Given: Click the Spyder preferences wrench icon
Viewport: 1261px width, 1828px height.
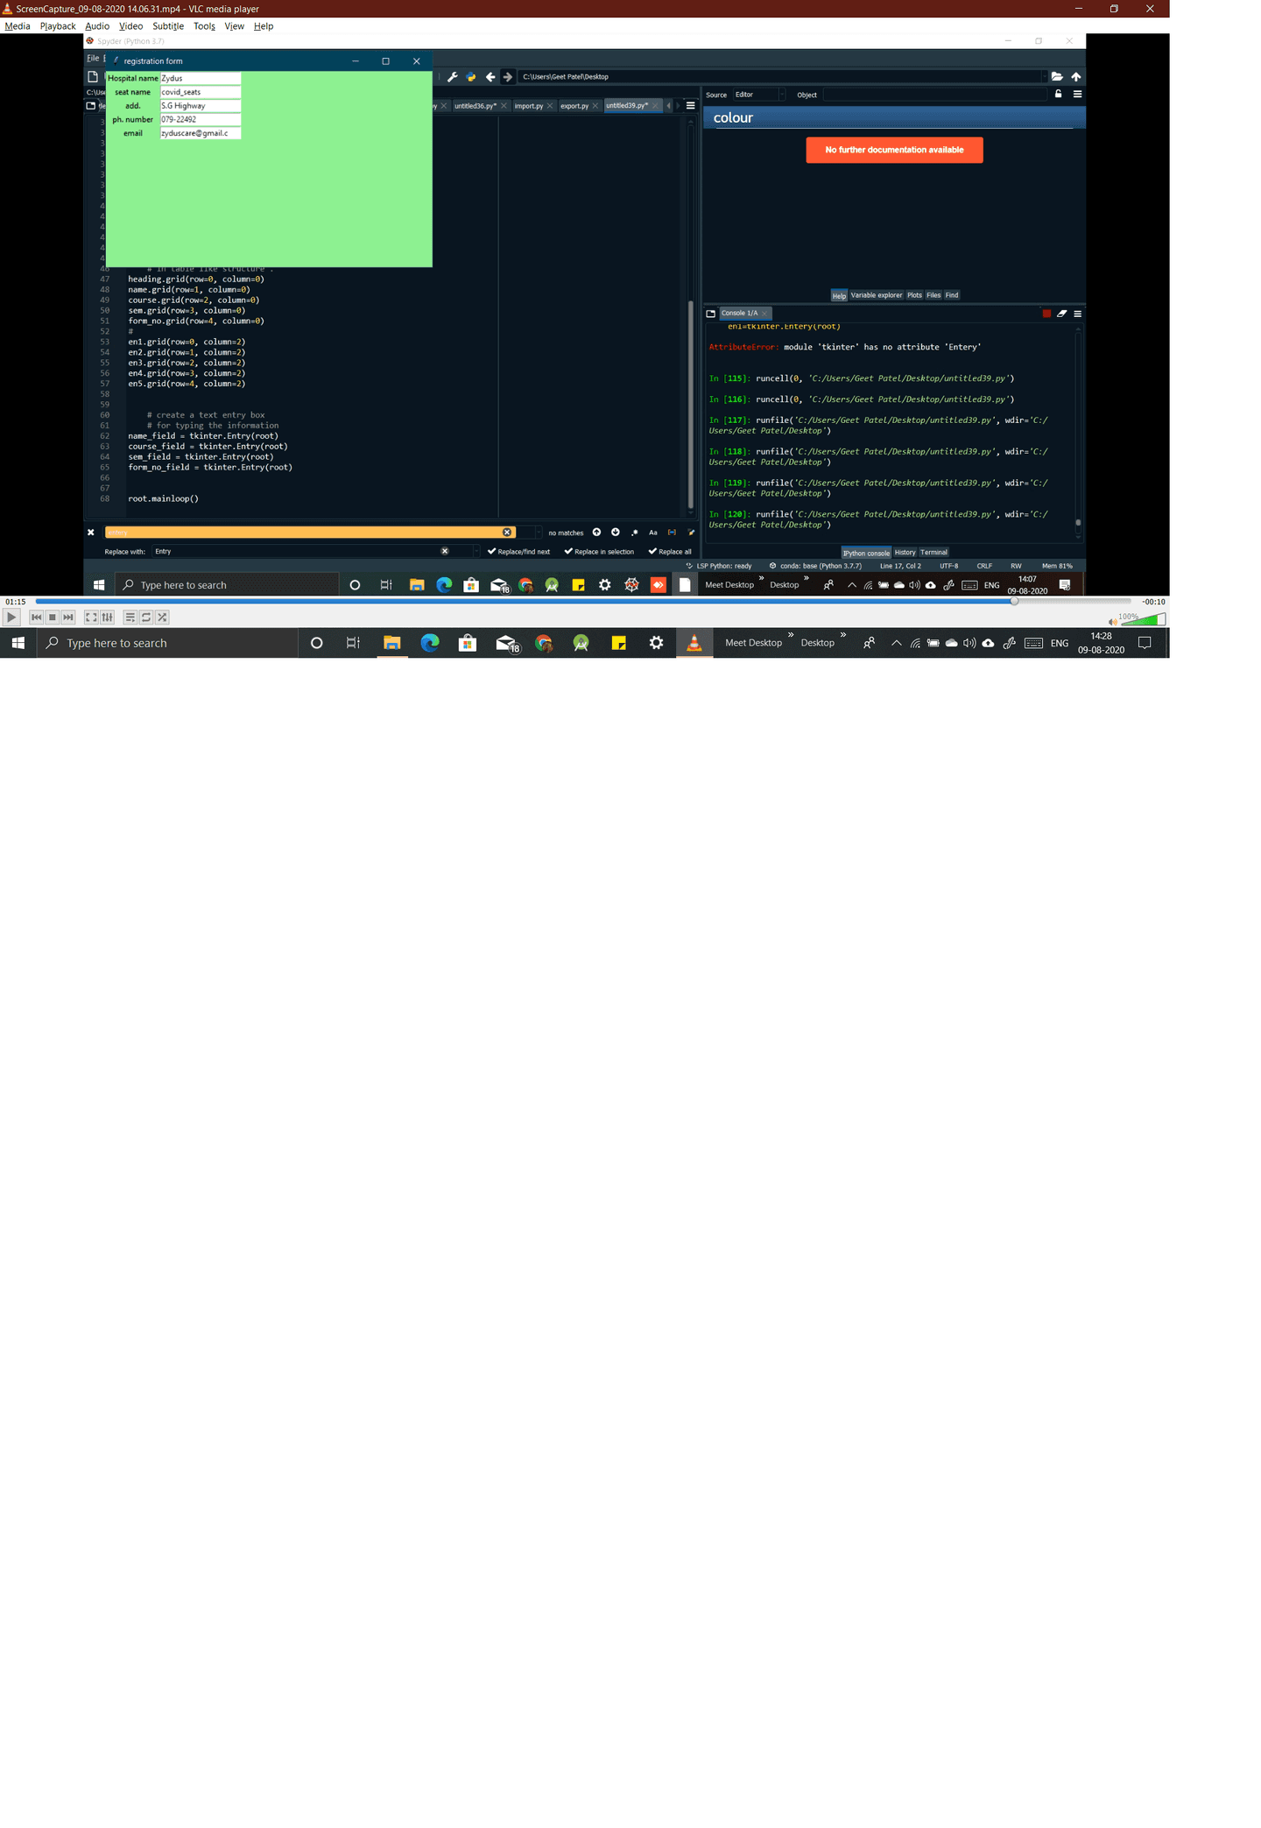Looking at the screenshot, I should point(453,76).
